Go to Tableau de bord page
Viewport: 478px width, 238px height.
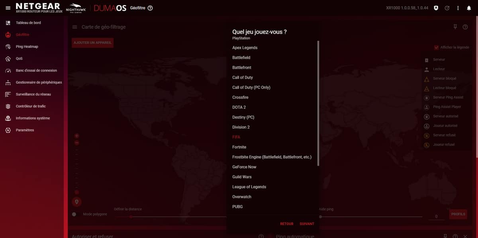click(28, 23)
